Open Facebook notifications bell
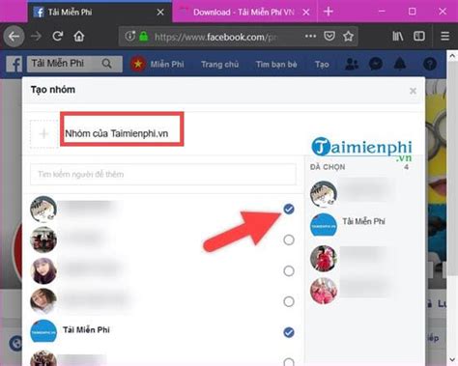 point(400,64)
